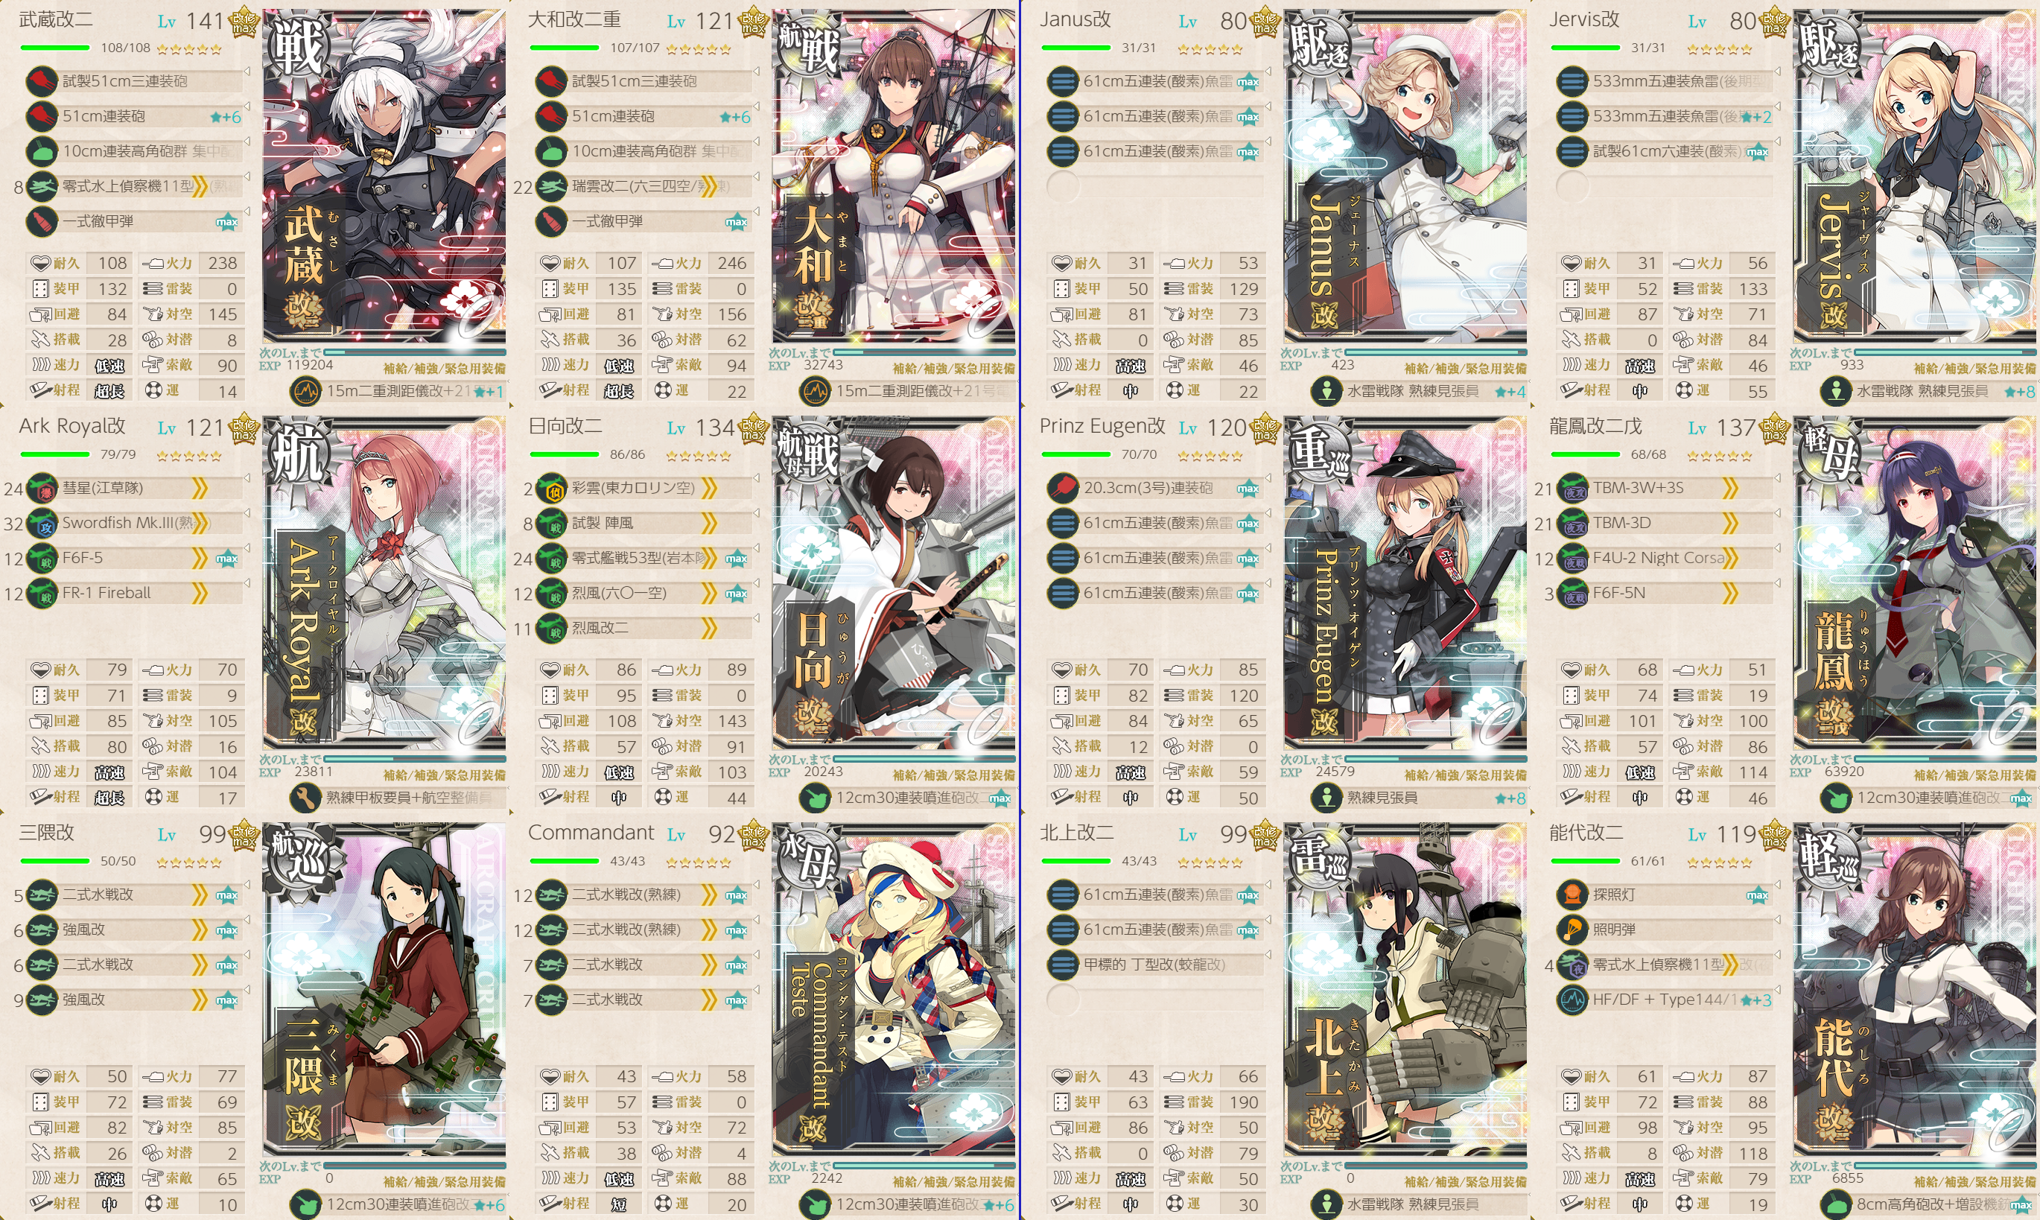
Task: Select the 20.3cm(3号)連装砲 equipment row
Action: click(x=1154, y=489)
